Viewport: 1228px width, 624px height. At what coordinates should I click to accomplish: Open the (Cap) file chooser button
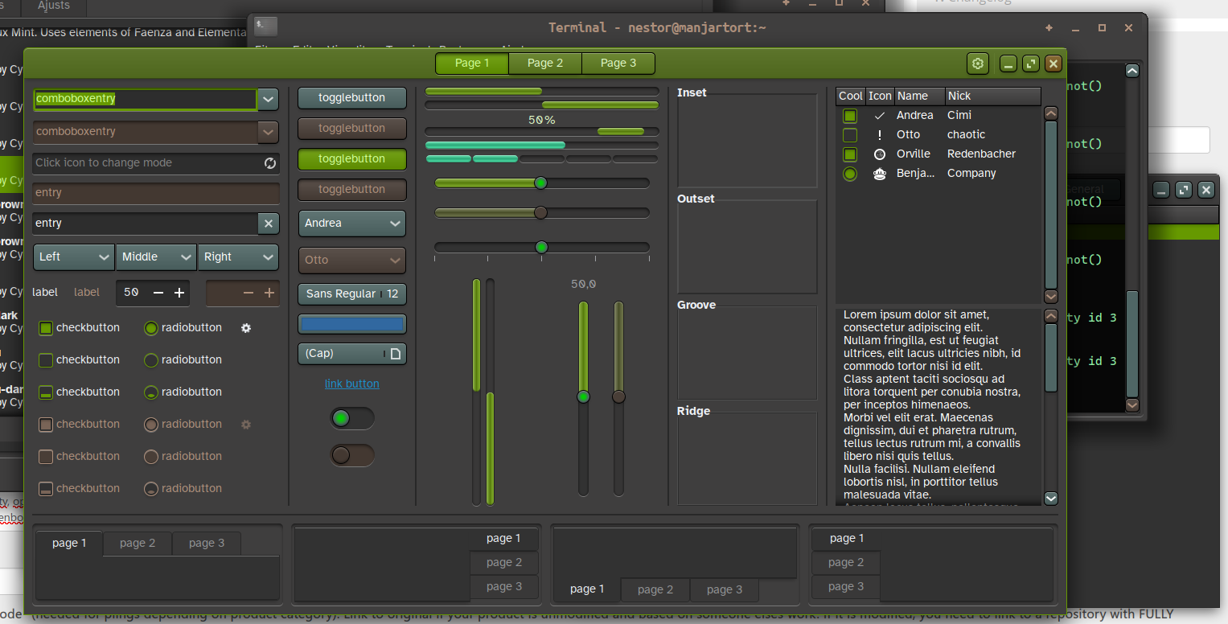coord(352,354)
